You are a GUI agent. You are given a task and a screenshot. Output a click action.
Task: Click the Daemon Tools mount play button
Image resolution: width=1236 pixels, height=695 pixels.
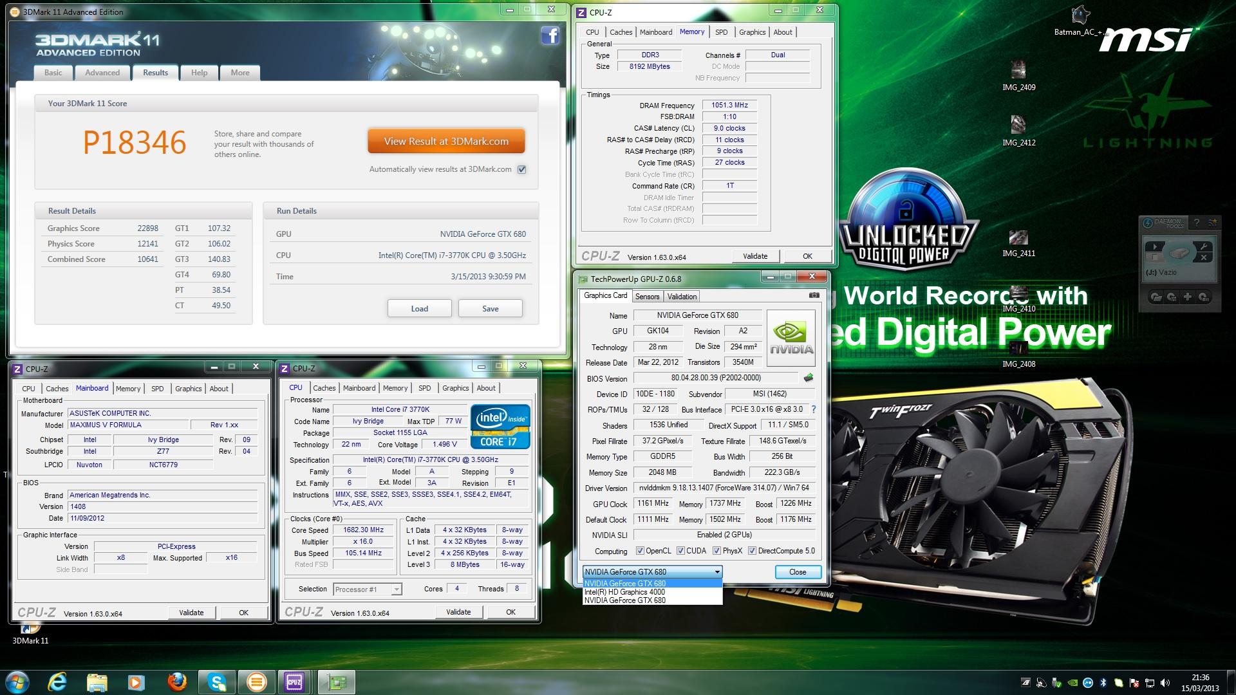point(1155,247)
